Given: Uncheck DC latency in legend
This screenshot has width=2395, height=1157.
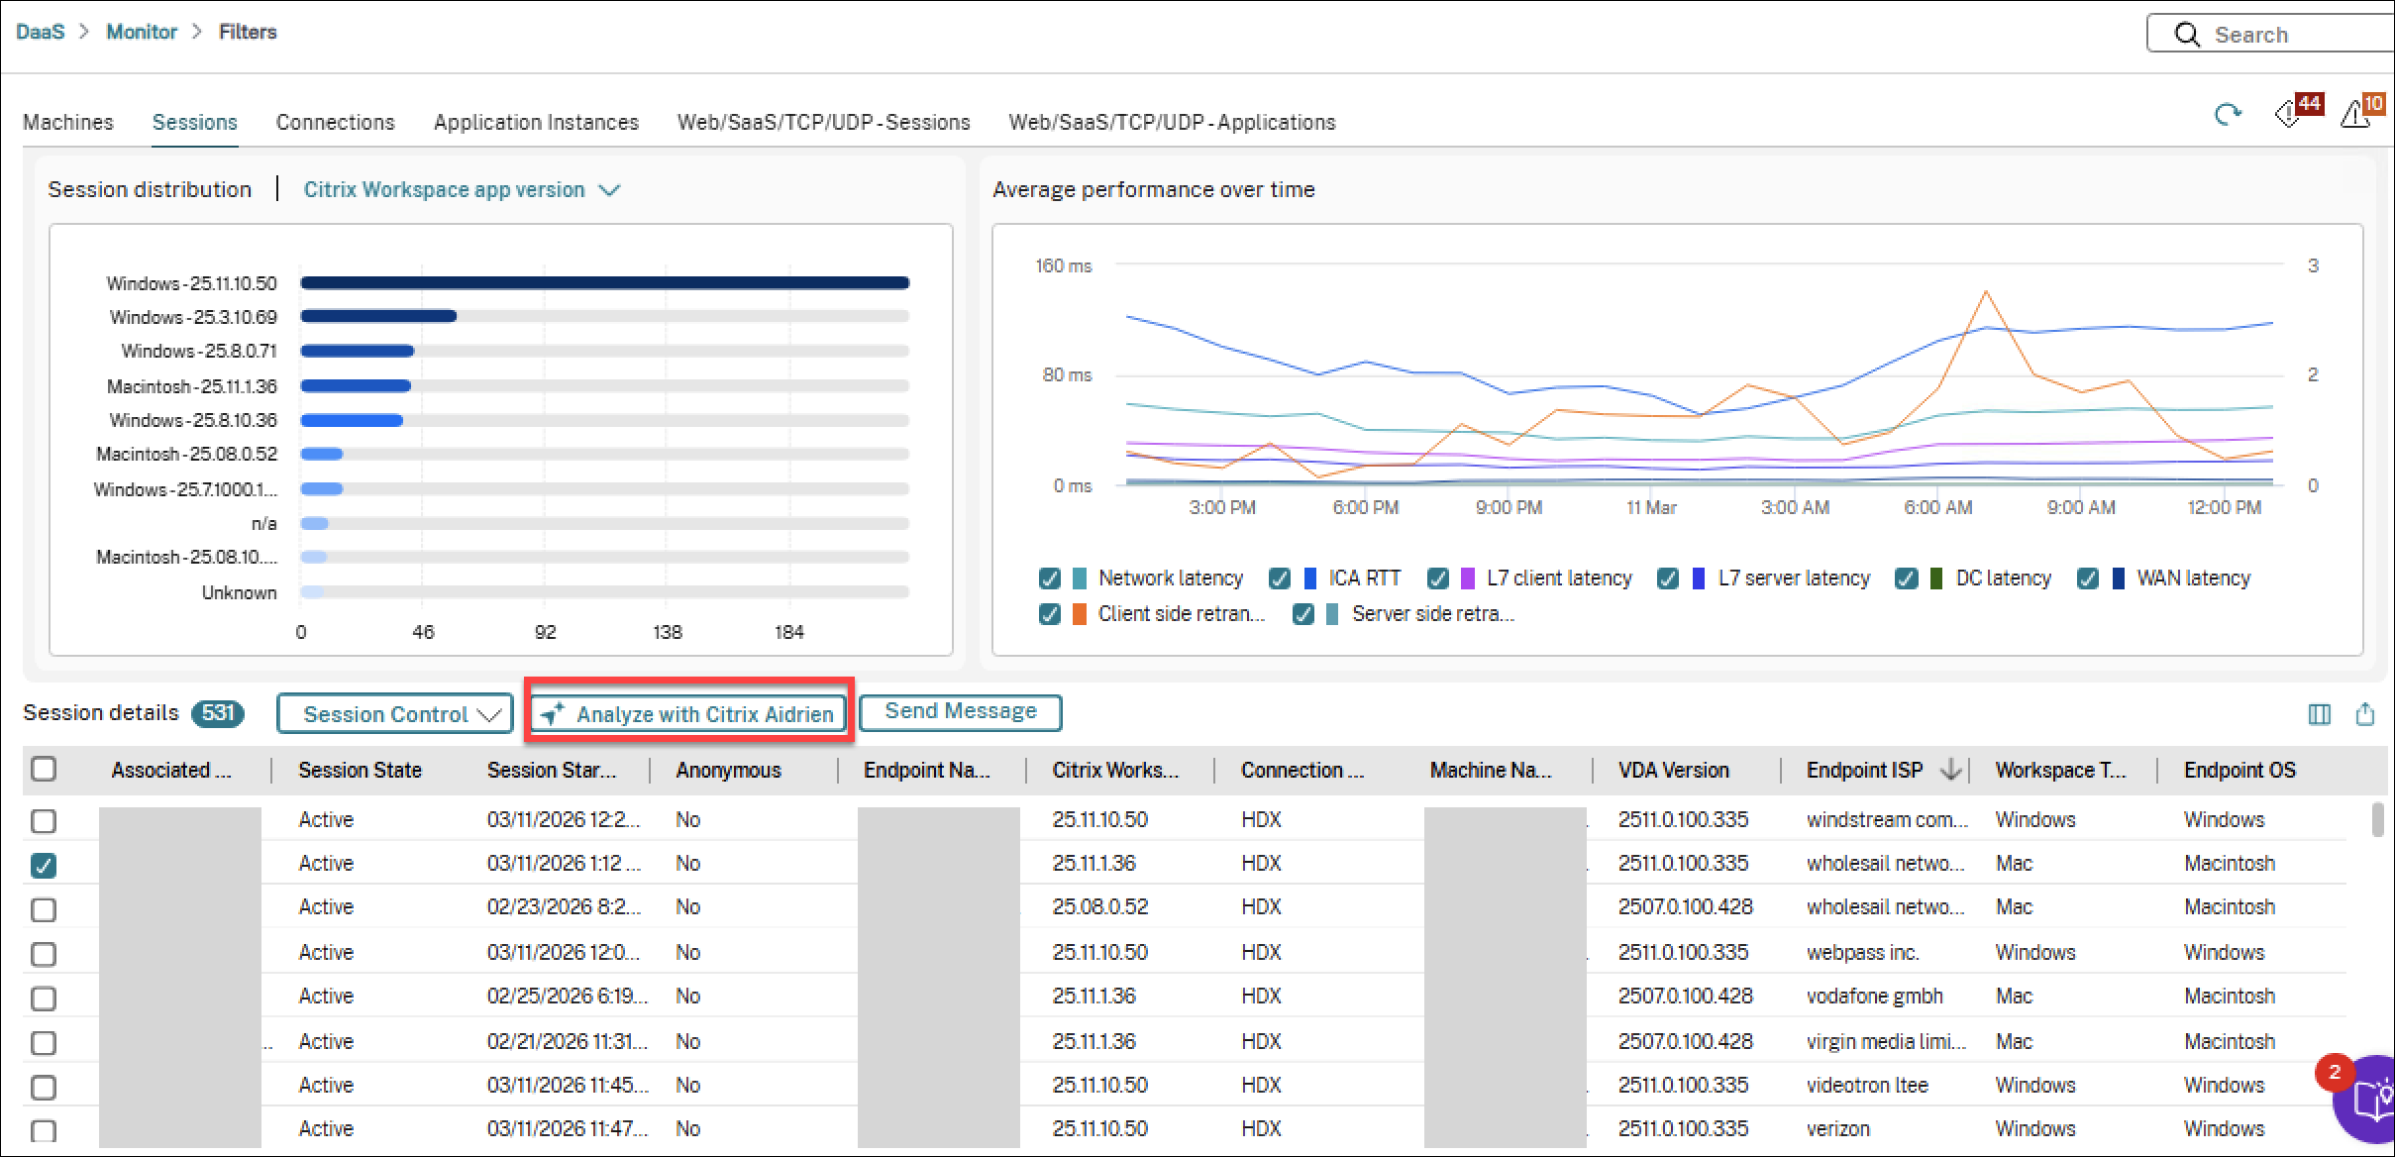Looking at the screenshot, I should coord(1907,578).
